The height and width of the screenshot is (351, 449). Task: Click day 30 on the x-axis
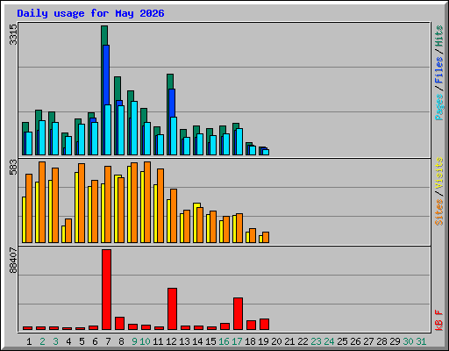[x=408, y=341]
